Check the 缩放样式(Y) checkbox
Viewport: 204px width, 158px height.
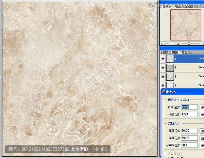pyautogui.click(x=165, y=154)
